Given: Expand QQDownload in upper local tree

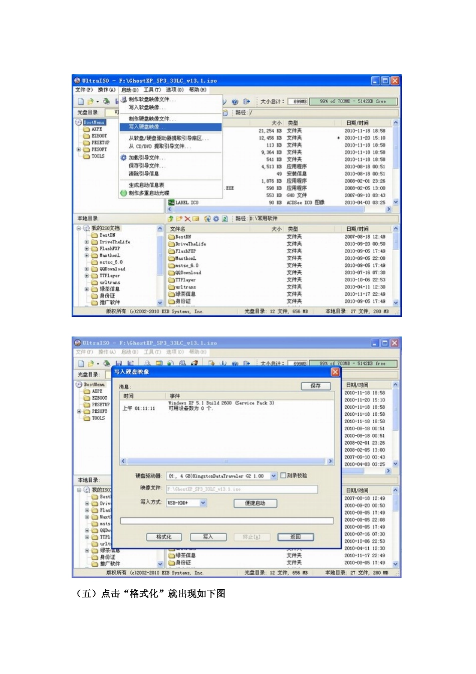Looking at the screenshot, I should (87, 269).
